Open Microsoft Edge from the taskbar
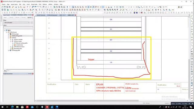The image size is (194, 109). (12, 107)
